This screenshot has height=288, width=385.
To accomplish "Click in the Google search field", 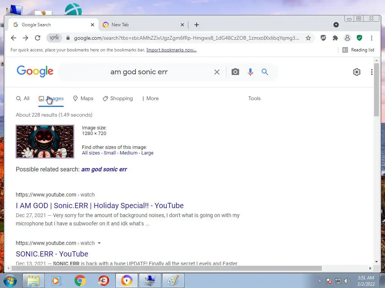I will (x=139, y=72).
